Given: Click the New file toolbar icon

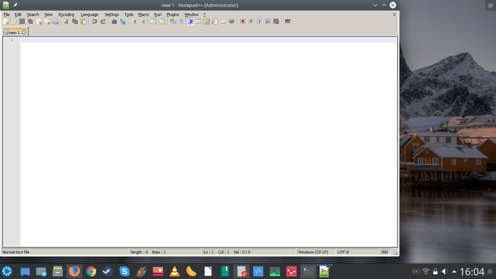Looking at the screenshot, I should 6,21.
